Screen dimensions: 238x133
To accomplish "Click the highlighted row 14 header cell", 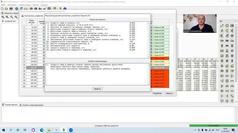I will 24,68.
